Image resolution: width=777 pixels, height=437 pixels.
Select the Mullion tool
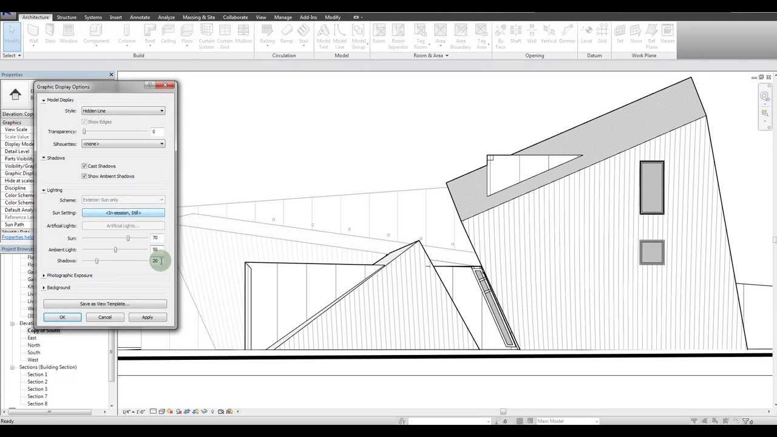tap(243, 34)
